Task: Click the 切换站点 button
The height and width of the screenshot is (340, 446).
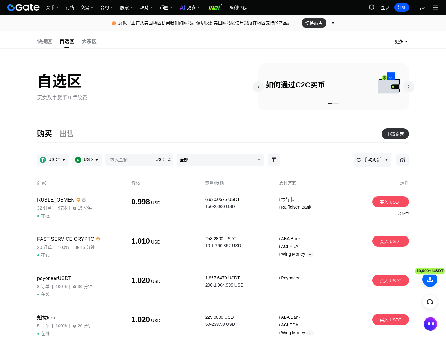Action: click(314, 23)
